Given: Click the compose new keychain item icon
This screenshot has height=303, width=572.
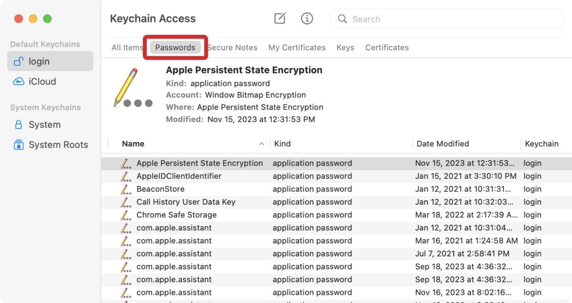Looking at the screenshot, I should [x=280, y=19].
